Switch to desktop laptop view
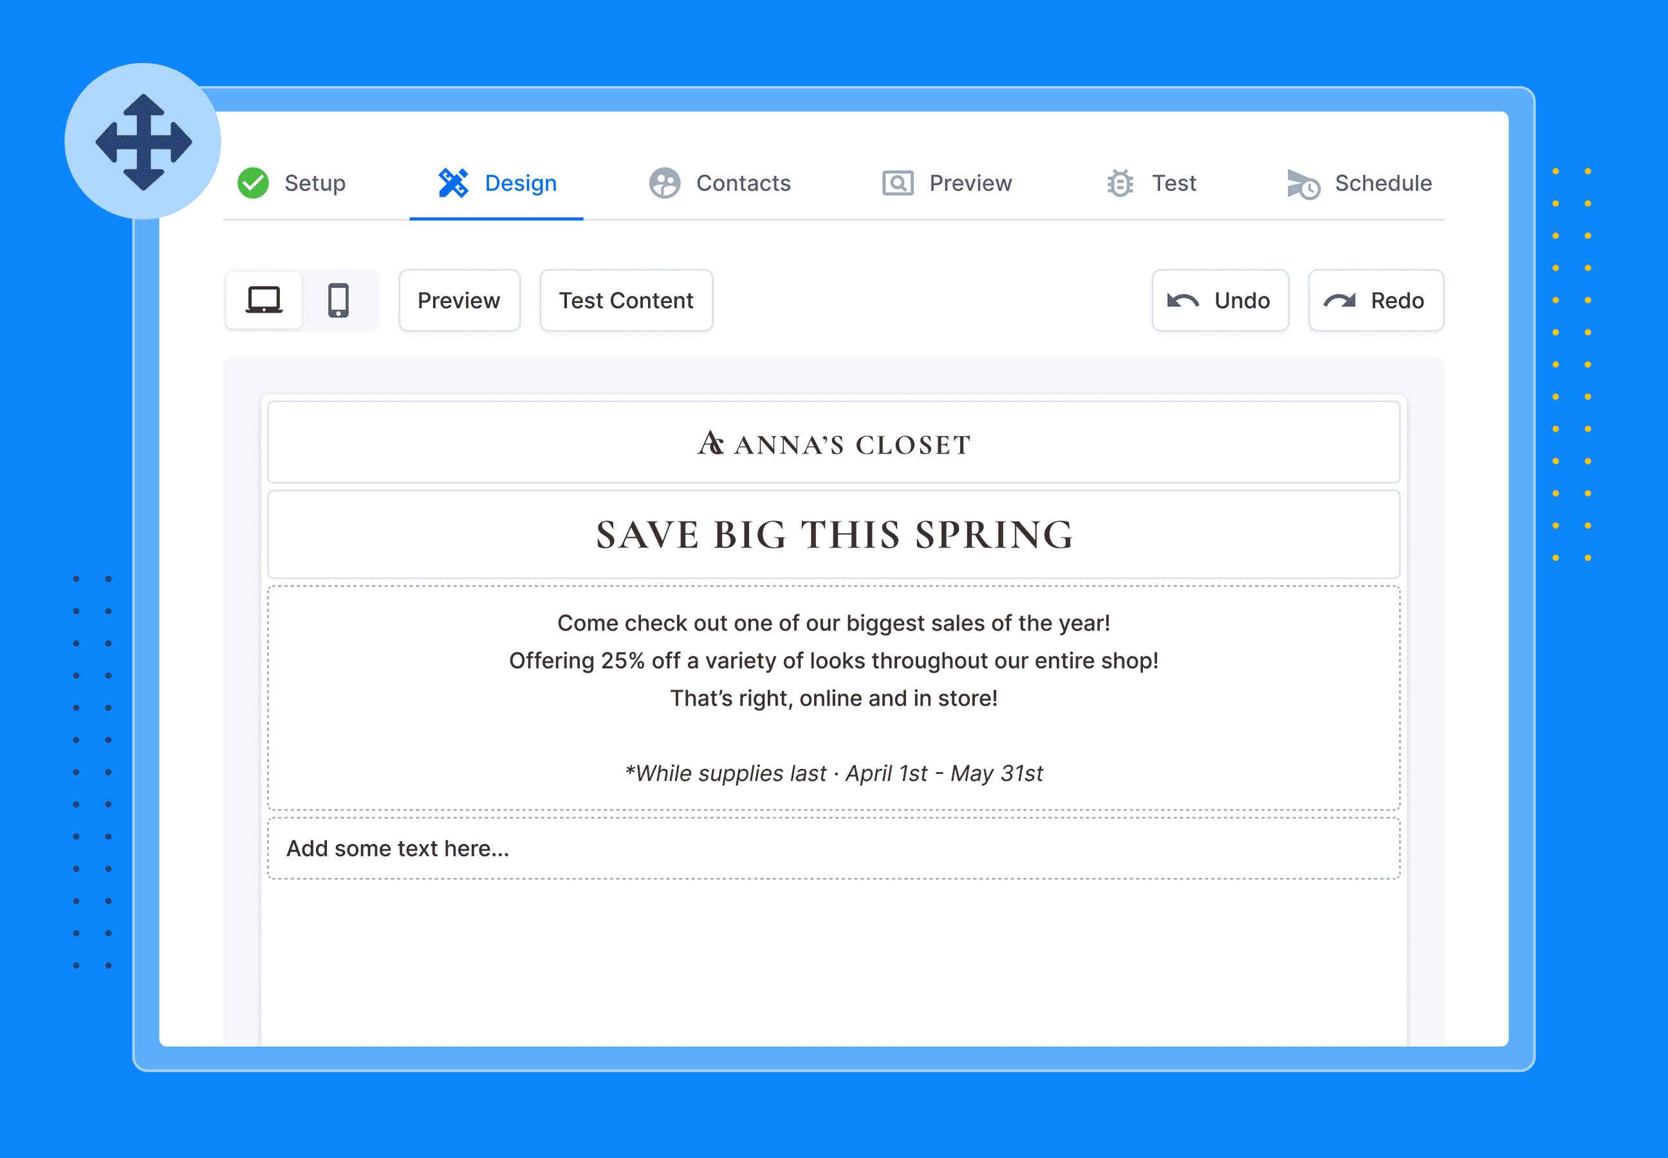 tap(263, 300)
